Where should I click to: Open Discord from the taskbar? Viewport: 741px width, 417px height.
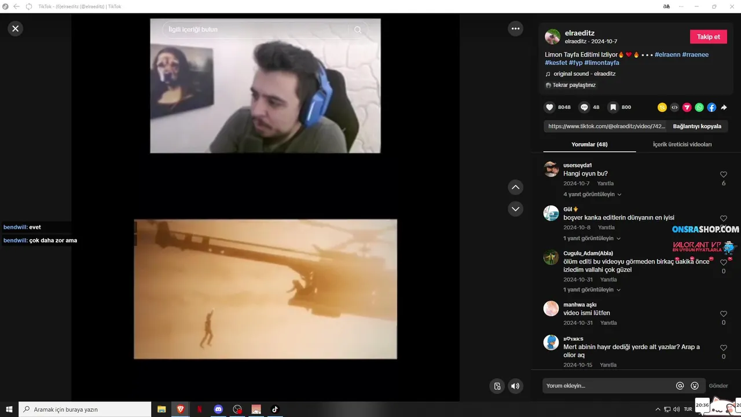218,409
